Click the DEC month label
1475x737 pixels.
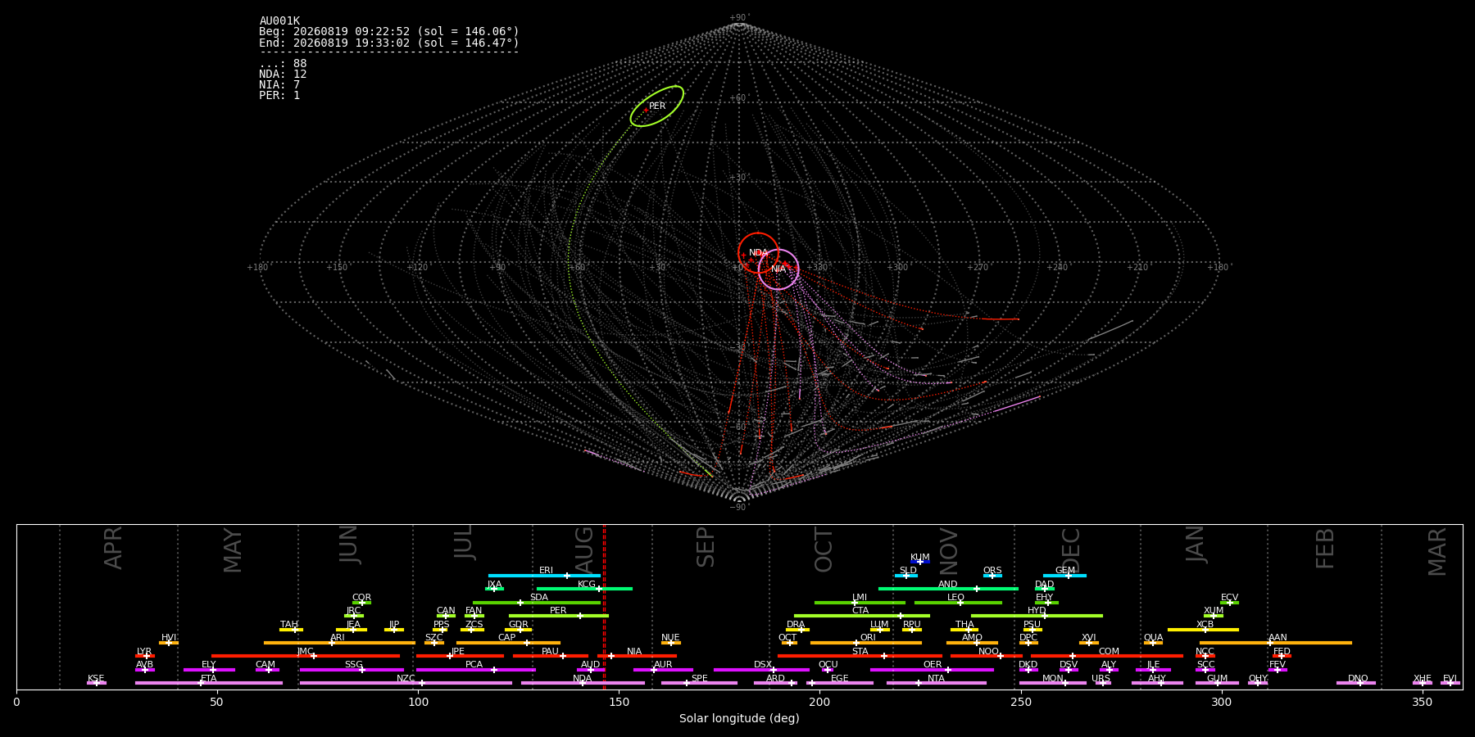tap(1071, 549)
